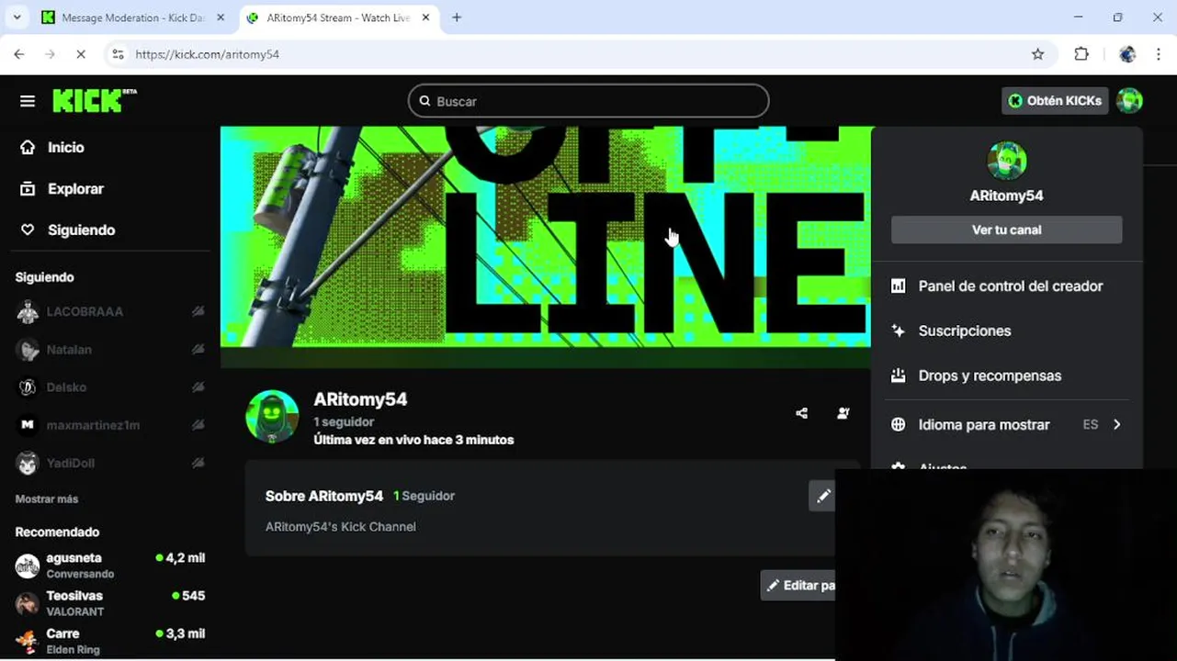Stop page loading button
Viewport: 1177px width, 661px height.
tap(81, 54)
